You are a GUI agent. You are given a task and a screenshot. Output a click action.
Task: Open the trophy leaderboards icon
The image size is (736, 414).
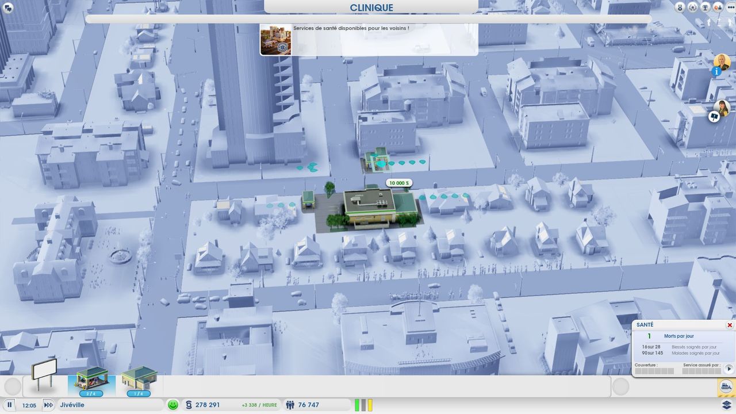[x=706, y=7]
